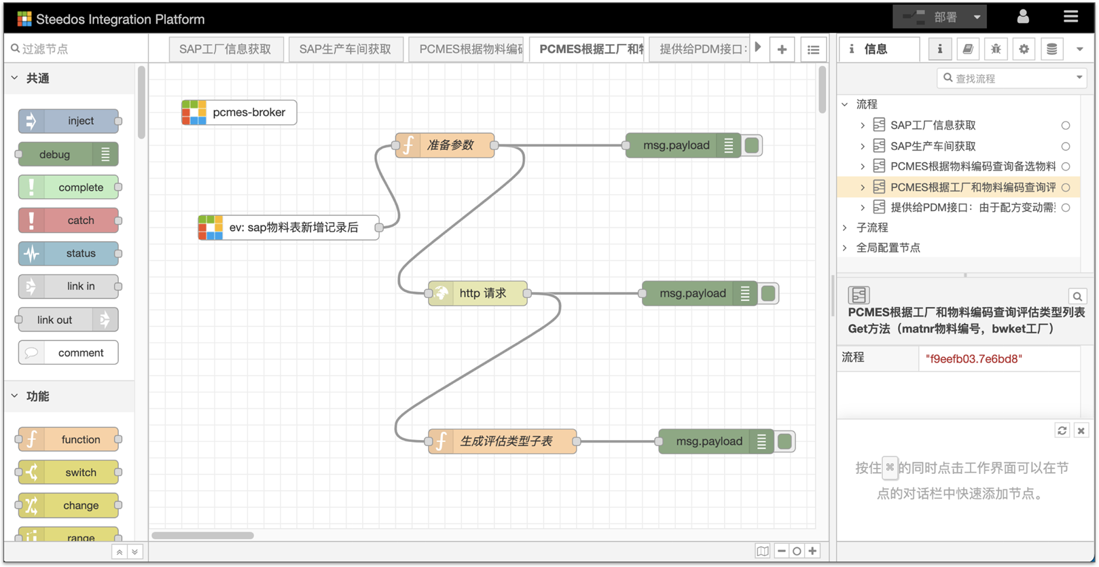Switch to 提供给PDM接口 flow tab

(x=700, y=49)
